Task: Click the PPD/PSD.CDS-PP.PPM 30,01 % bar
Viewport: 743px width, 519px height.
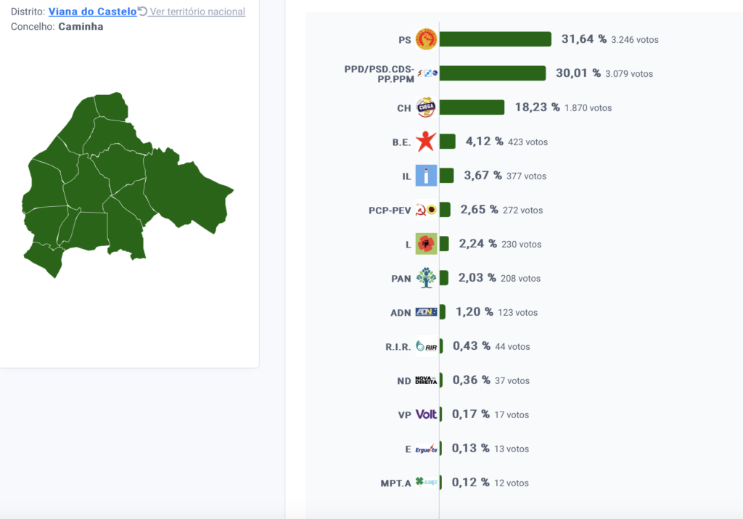Action: 493,73
